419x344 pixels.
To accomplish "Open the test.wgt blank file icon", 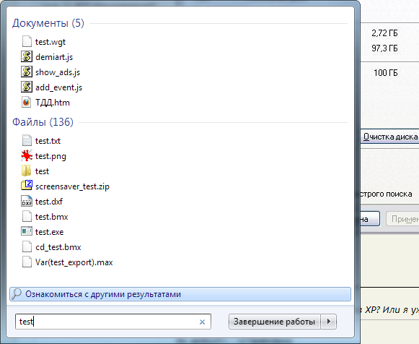I will tap(27, 42).
